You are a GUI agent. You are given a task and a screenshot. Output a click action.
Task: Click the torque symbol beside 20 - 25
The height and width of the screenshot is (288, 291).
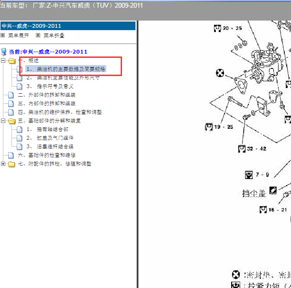(x=217, y=28)
